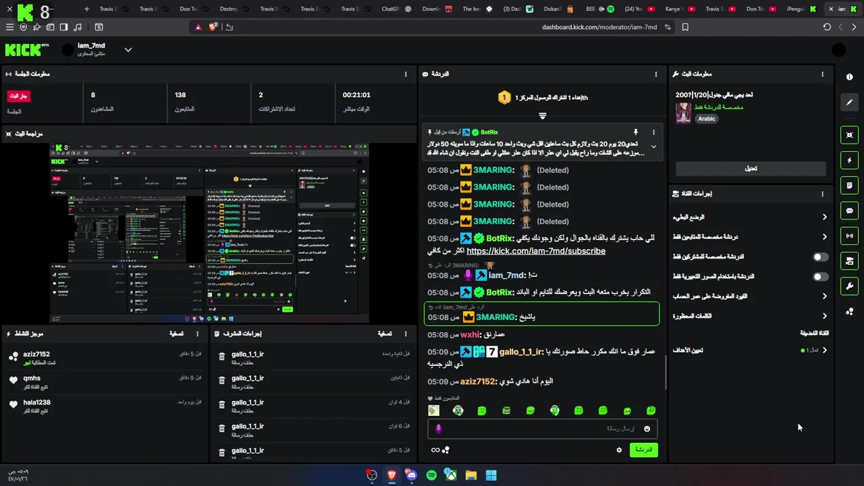The width and height of the screenshot is (864, 486).
Task: Insert the first emote thumbnail in emote row
Action: click(434, 410)
